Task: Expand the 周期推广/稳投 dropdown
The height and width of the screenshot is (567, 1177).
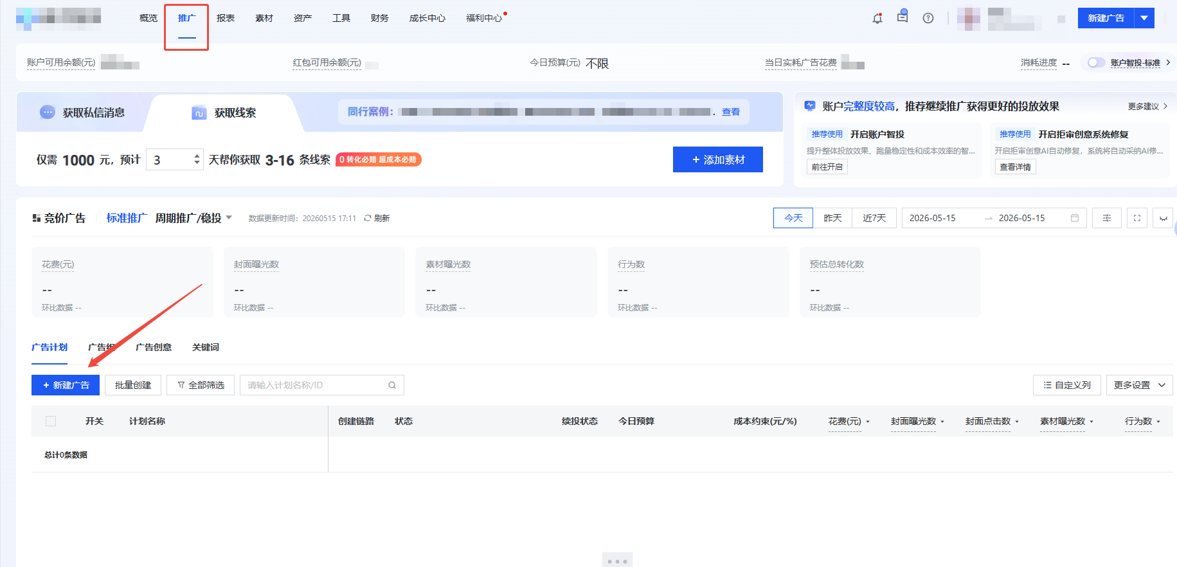Action: (x=229, y=217)
